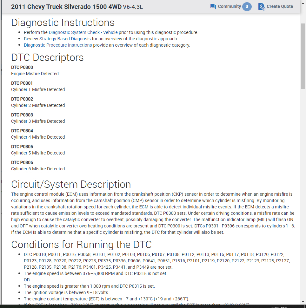Click Cylinder 3 Misfire Detected text
Screen dimensions: 306x308
38,121
